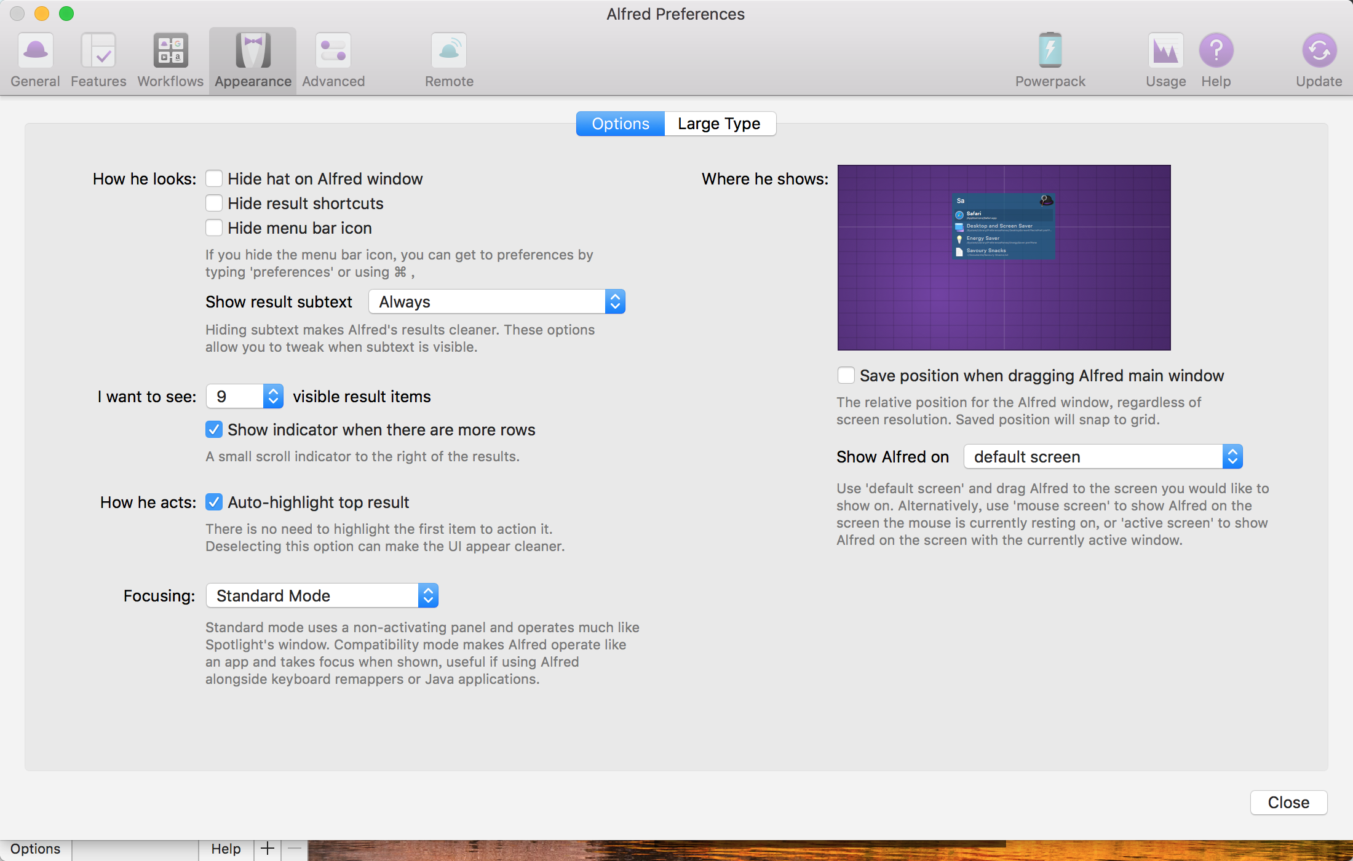Expand the Focusing Standard Mode dropdown
Viewport: 1353px width, 861px height.
[x=322, y=596]
